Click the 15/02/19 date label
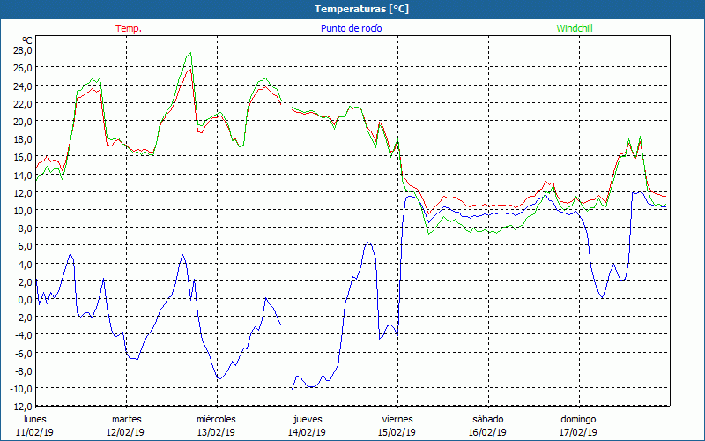 pos(397,432)
